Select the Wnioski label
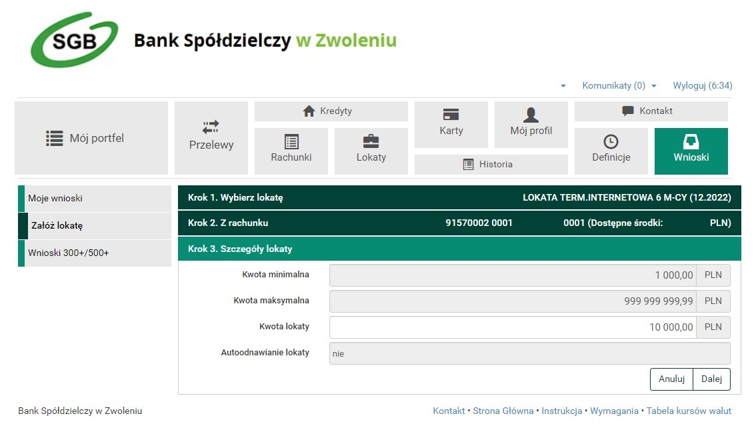Screen dimensions: 756x432 coord(691,157)
